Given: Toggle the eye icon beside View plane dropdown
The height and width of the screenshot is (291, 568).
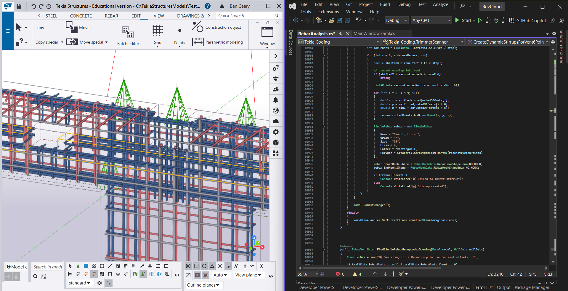Looking at the screenshot, I should pyautogui.click(x=271, y=276).
